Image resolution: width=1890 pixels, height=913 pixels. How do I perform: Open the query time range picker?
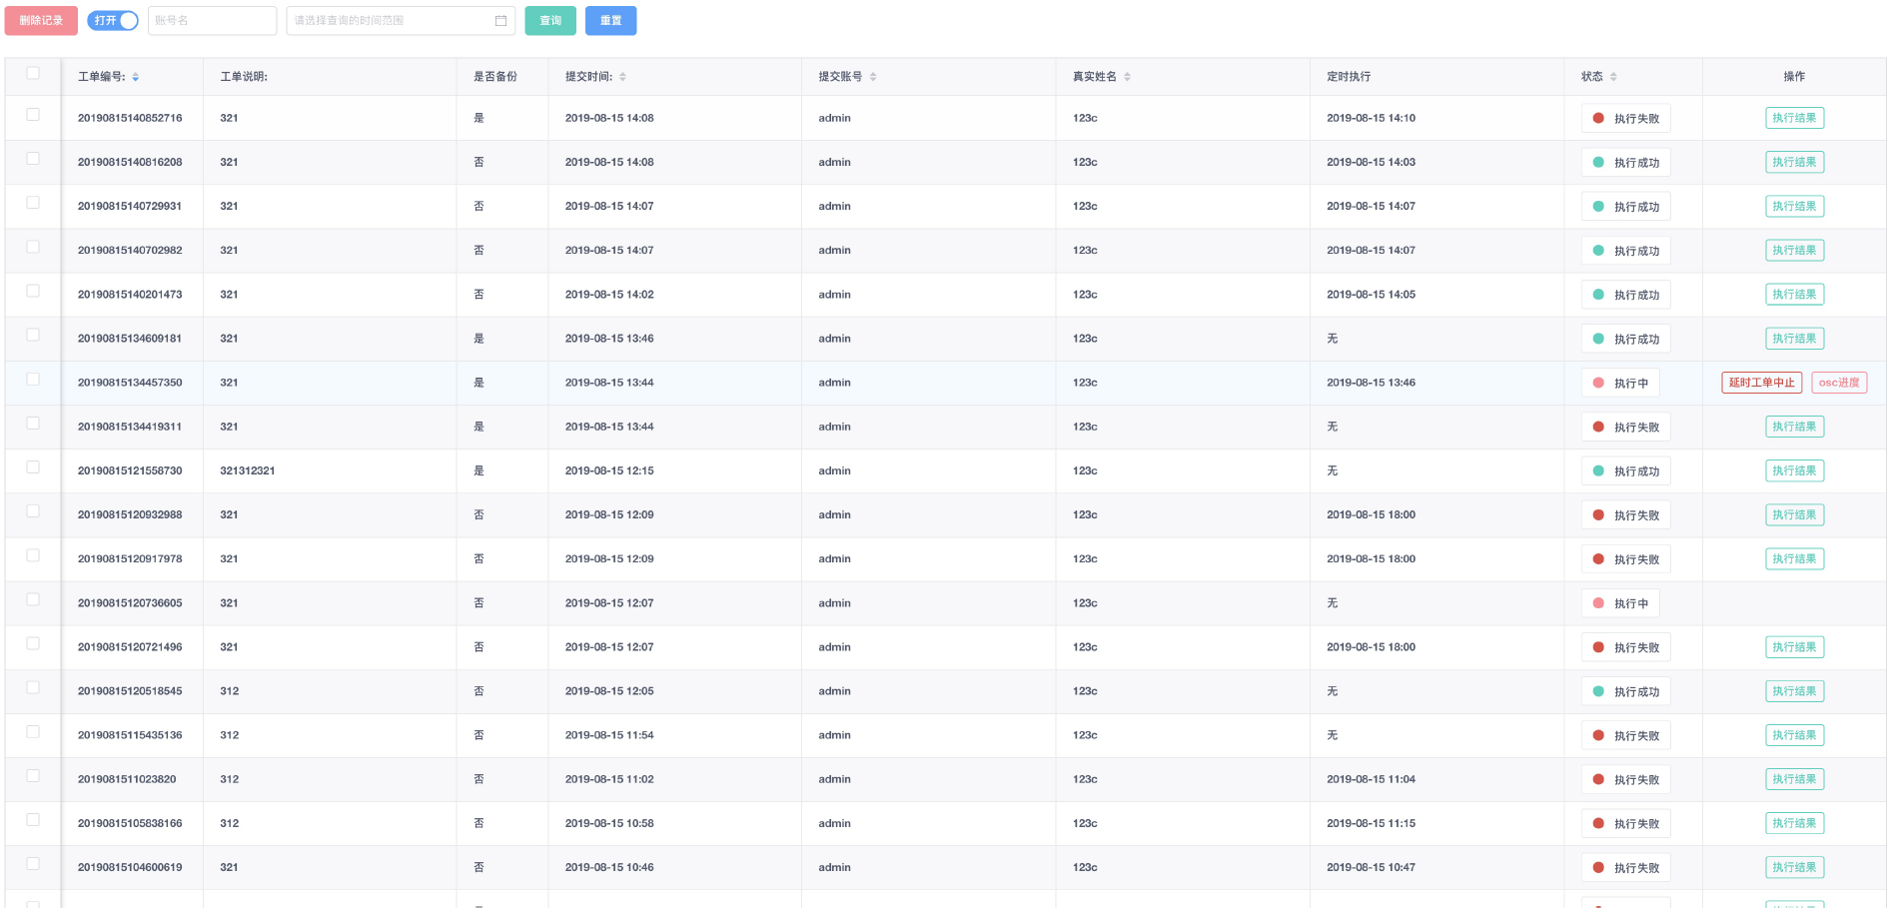coord(390,21)
